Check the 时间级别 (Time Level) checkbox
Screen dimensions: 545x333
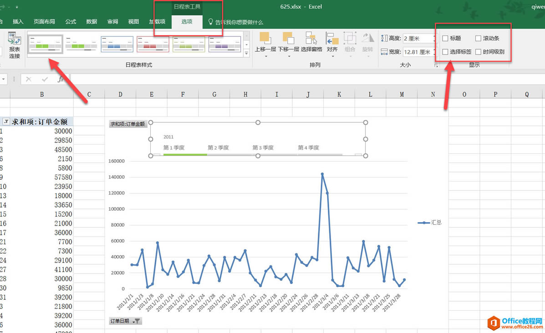point(478,51)
